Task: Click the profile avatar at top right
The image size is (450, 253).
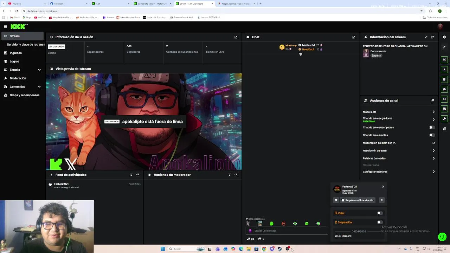Action: coord(440,26)
